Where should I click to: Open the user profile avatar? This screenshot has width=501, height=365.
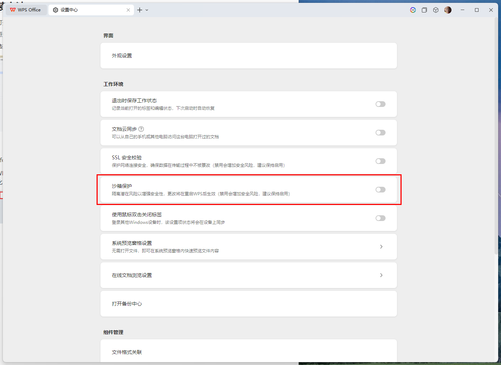[448, 10]
